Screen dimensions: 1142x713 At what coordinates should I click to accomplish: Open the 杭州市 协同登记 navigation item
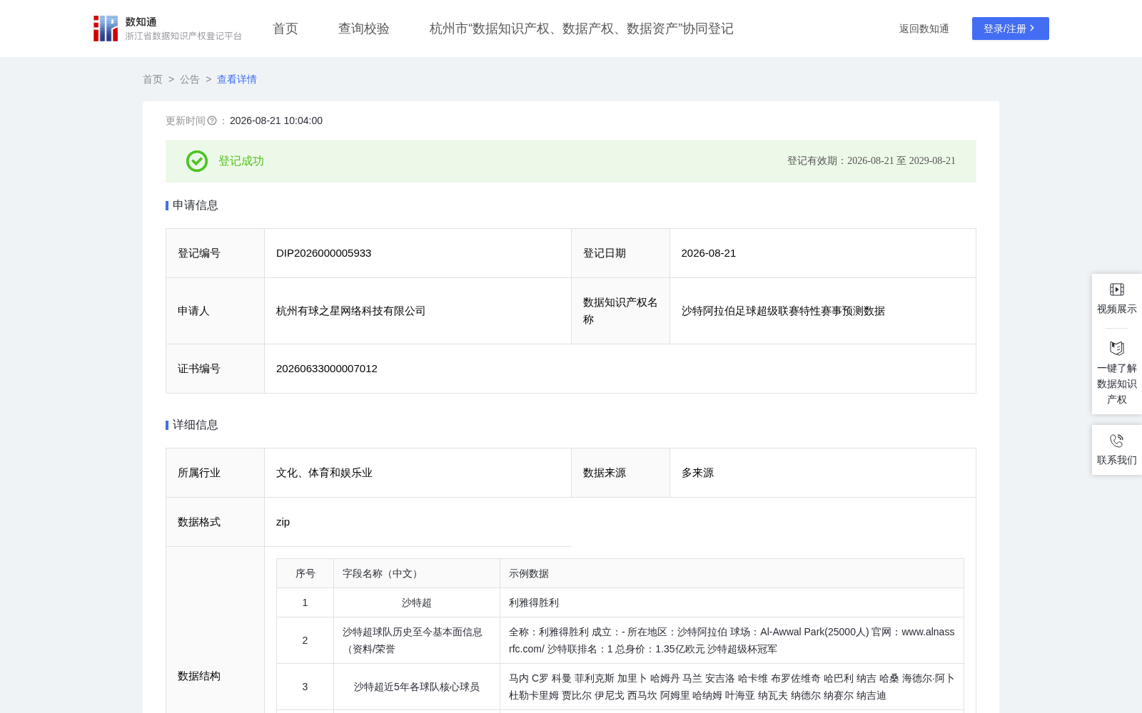click(582, 29)
